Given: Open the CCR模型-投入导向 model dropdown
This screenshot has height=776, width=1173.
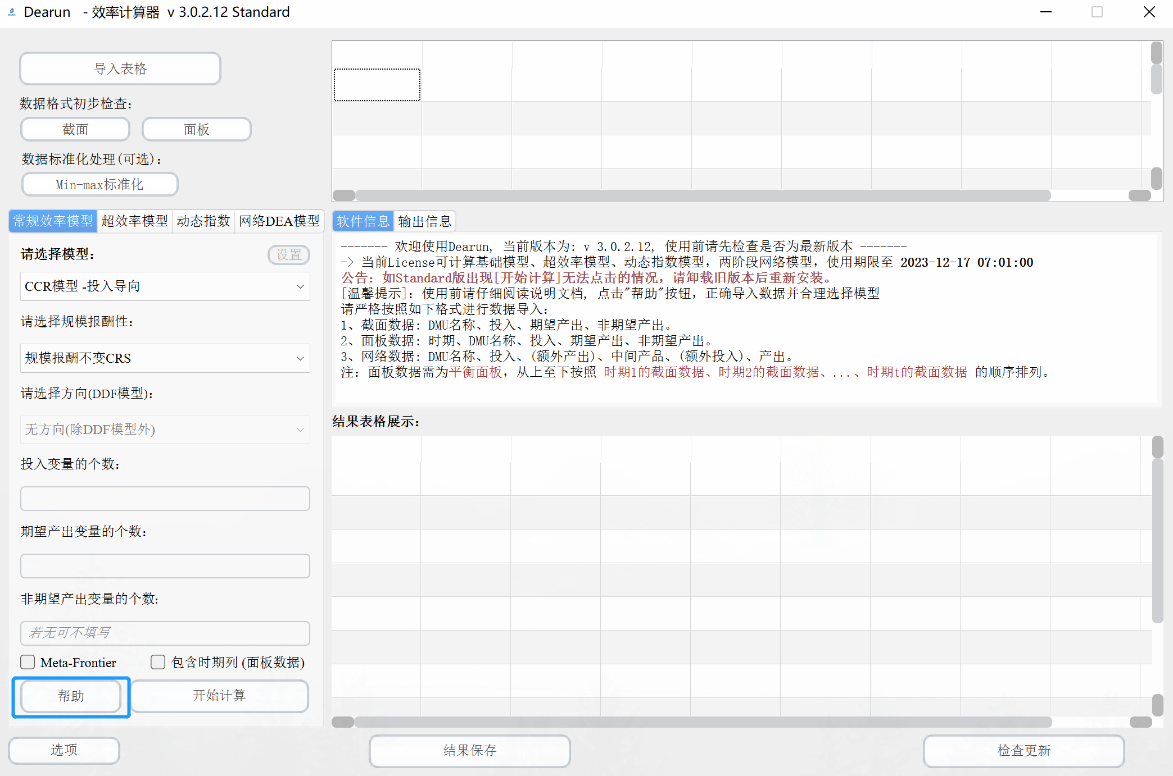Looking at the screenshot, I should pyautogui.click(x=165, y=286).
